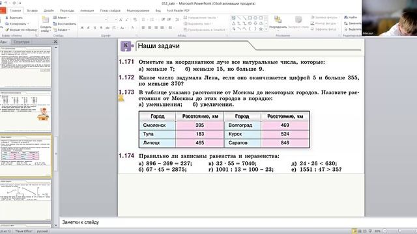Select slide thumbnail with line diagram
417x234 pixels.
(25, 200)
